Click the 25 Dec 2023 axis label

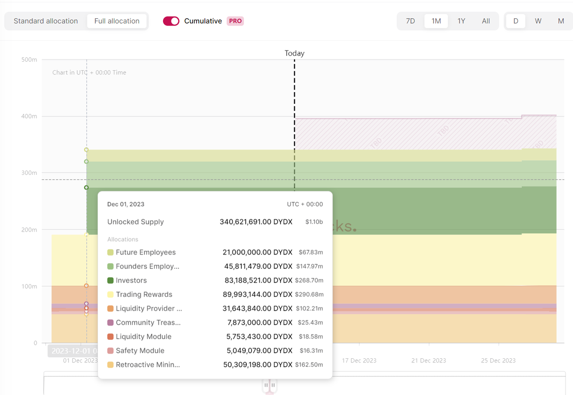[498, 361]
